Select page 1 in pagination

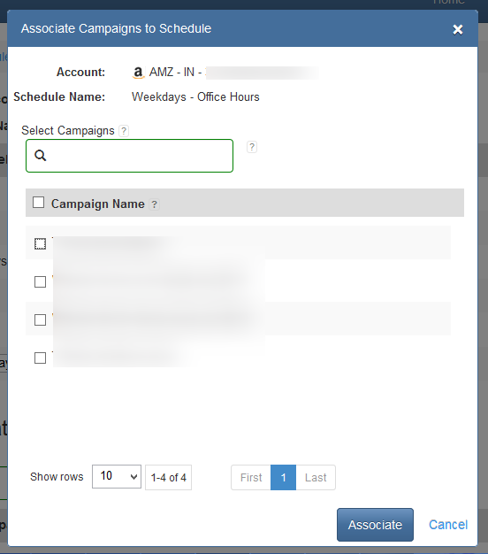(284, 478)
